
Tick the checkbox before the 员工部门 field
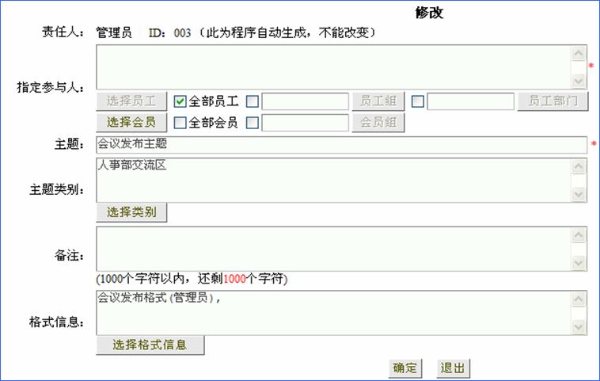[x=418, y=101]
